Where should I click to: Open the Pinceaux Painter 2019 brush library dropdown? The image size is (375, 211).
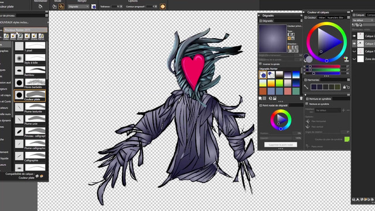pyautogui.click(x=25, y=30)
